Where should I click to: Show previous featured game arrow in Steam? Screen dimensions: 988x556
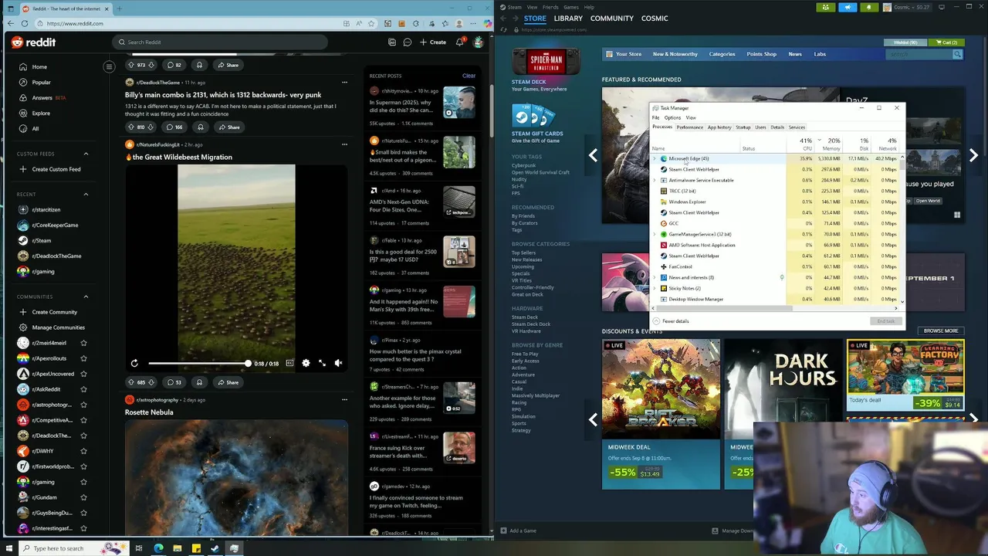593,155
